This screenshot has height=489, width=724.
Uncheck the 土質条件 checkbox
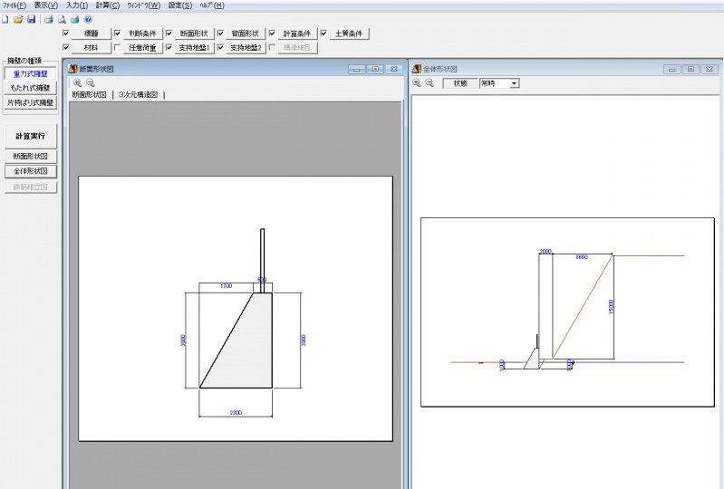323,34
